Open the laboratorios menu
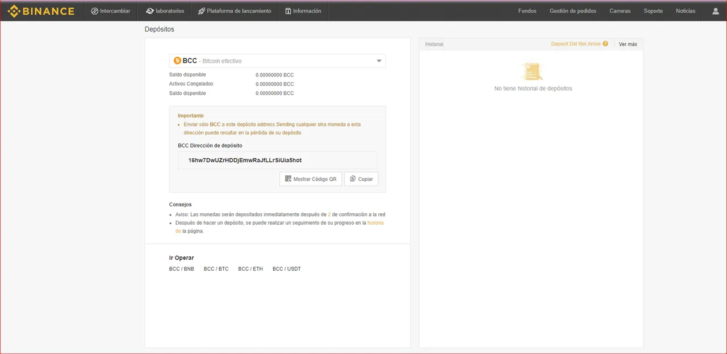The height and width of the screenshot is (354, 727). (x=165, y=11)
